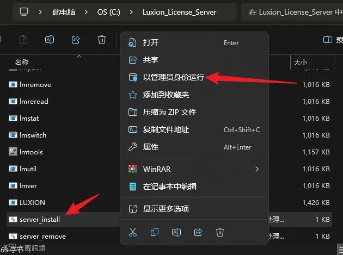This screenshot has height=255, width=343.
Task: Click the sort arrow above the 名称 column
Action: coord(79,57)
